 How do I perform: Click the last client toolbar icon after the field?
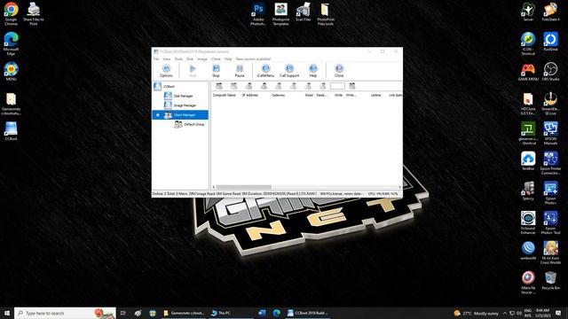click(x=352, y=86)
